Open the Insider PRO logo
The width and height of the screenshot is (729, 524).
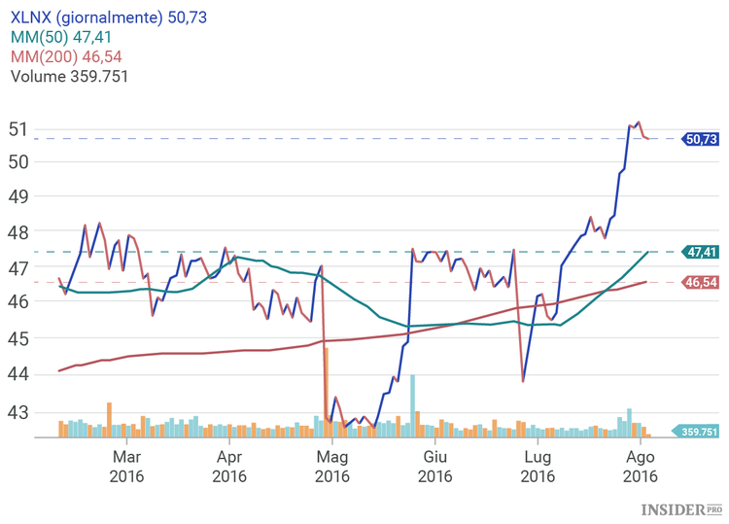[680, 508]
